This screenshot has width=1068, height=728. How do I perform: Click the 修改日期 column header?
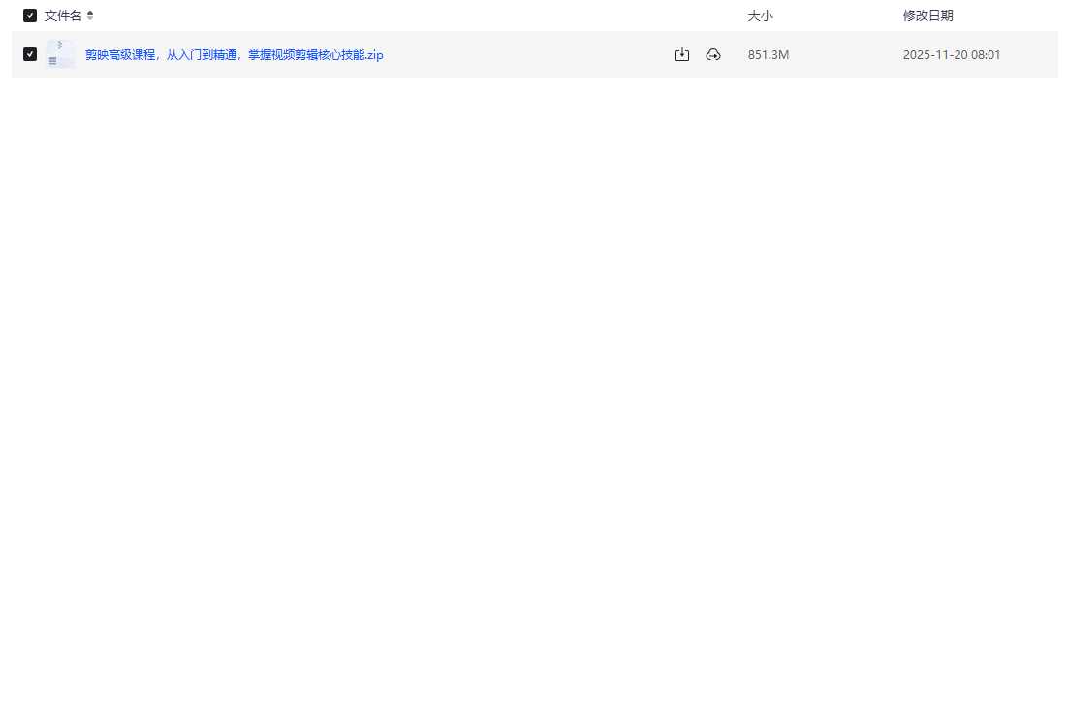[927, 16]
